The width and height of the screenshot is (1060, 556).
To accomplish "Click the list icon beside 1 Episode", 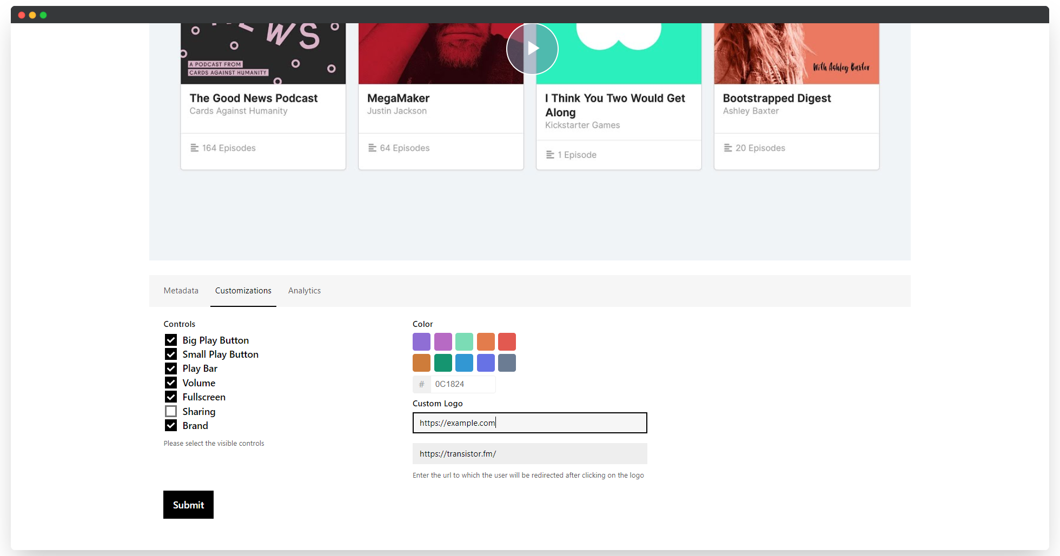I will [551, 155].
